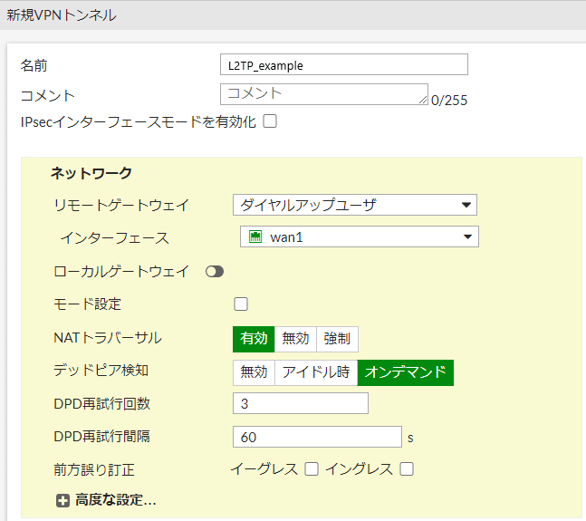586x521 pixels.
Task: Set デッドピア検知 to アイドル時
Action: click(316, 372)
